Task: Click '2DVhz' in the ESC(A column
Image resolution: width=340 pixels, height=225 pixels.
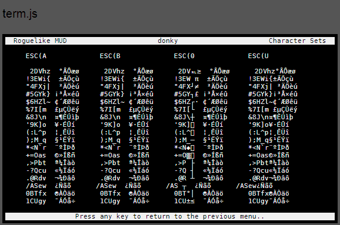Action: [40, 71]
